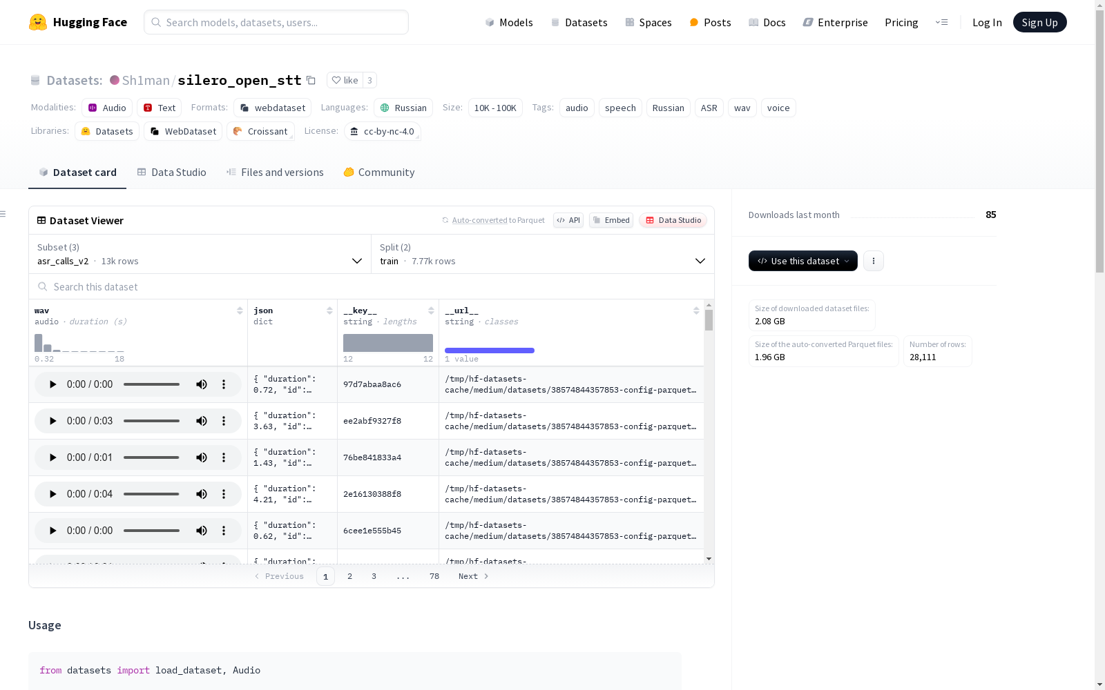Mute audio in row ee2abf9327f8
Viewport: 1105px width, 690px height.
pyautogui.click(x=202, y=421)
